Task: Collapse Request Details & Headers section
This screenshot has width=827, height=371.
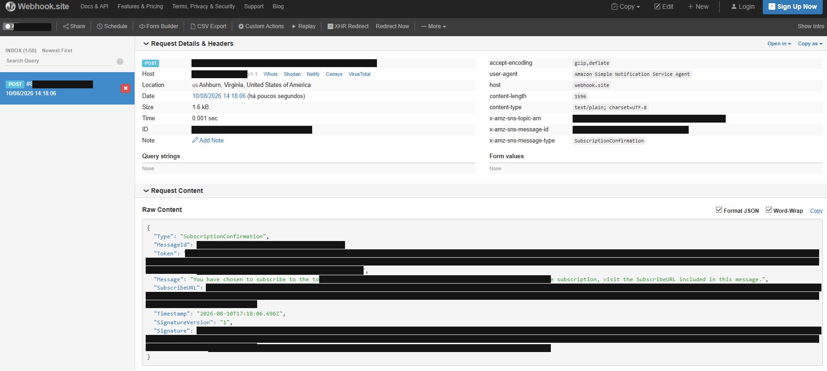Action: click(188, 43)
